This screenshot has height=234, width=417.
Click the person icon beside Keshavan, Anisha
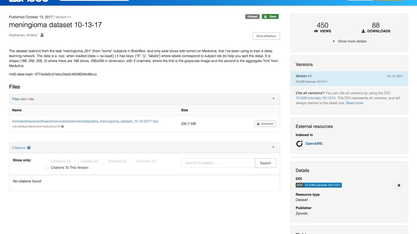pos(42,35)
